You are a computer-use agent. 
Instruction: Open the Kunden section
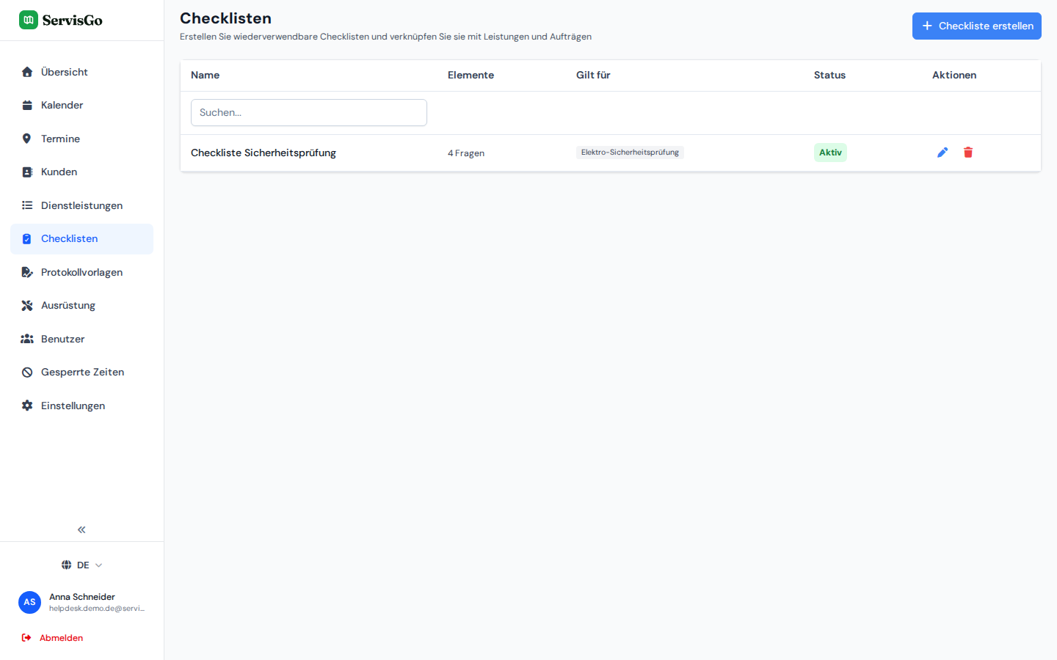[81, 172]
